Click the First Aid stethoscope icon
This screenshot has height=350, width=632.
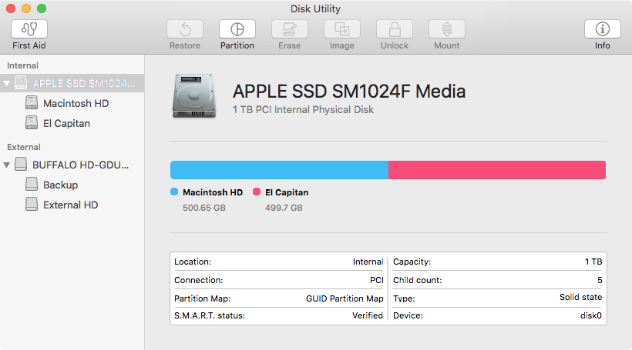[x=29, y=29]
